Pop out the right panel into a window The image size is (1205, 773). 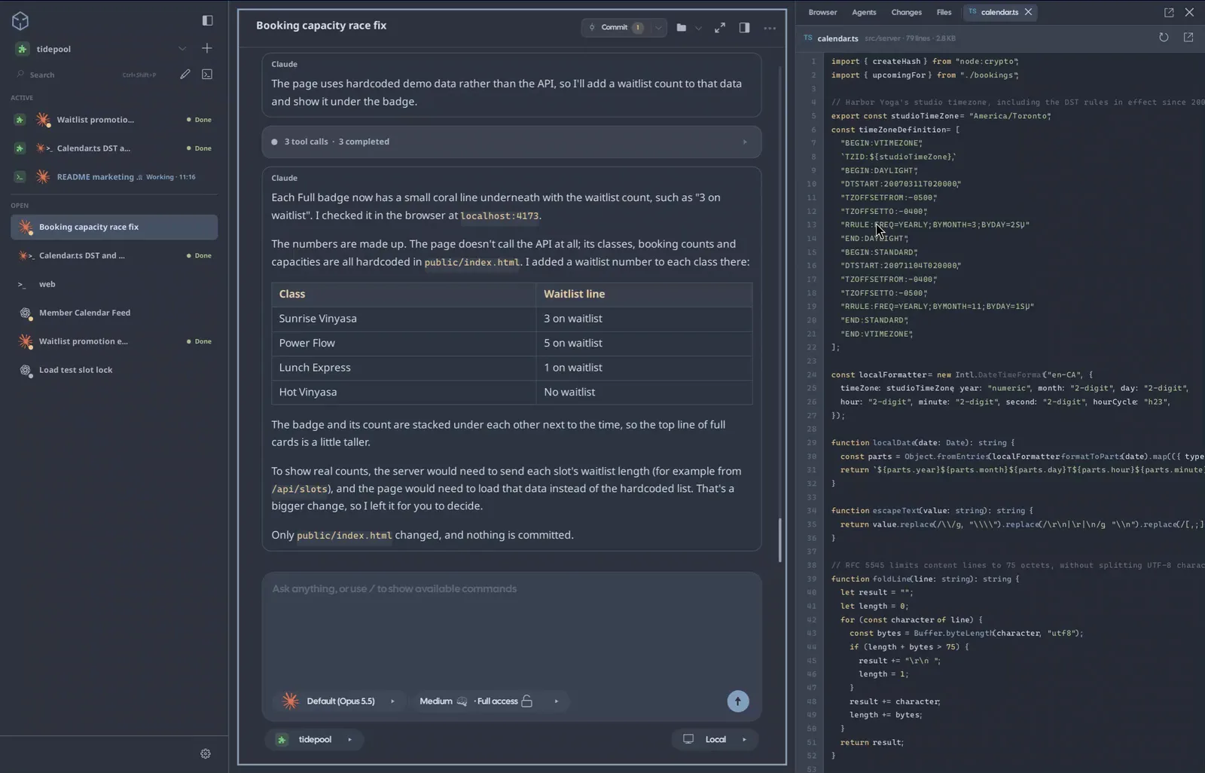[x=1169, y=12]
